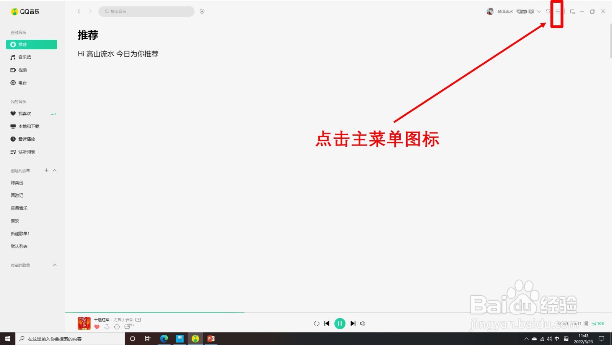This screenshot has height=345, width=612.
Task: Open the system volume tray icon
Action: (x=550, y=339)
